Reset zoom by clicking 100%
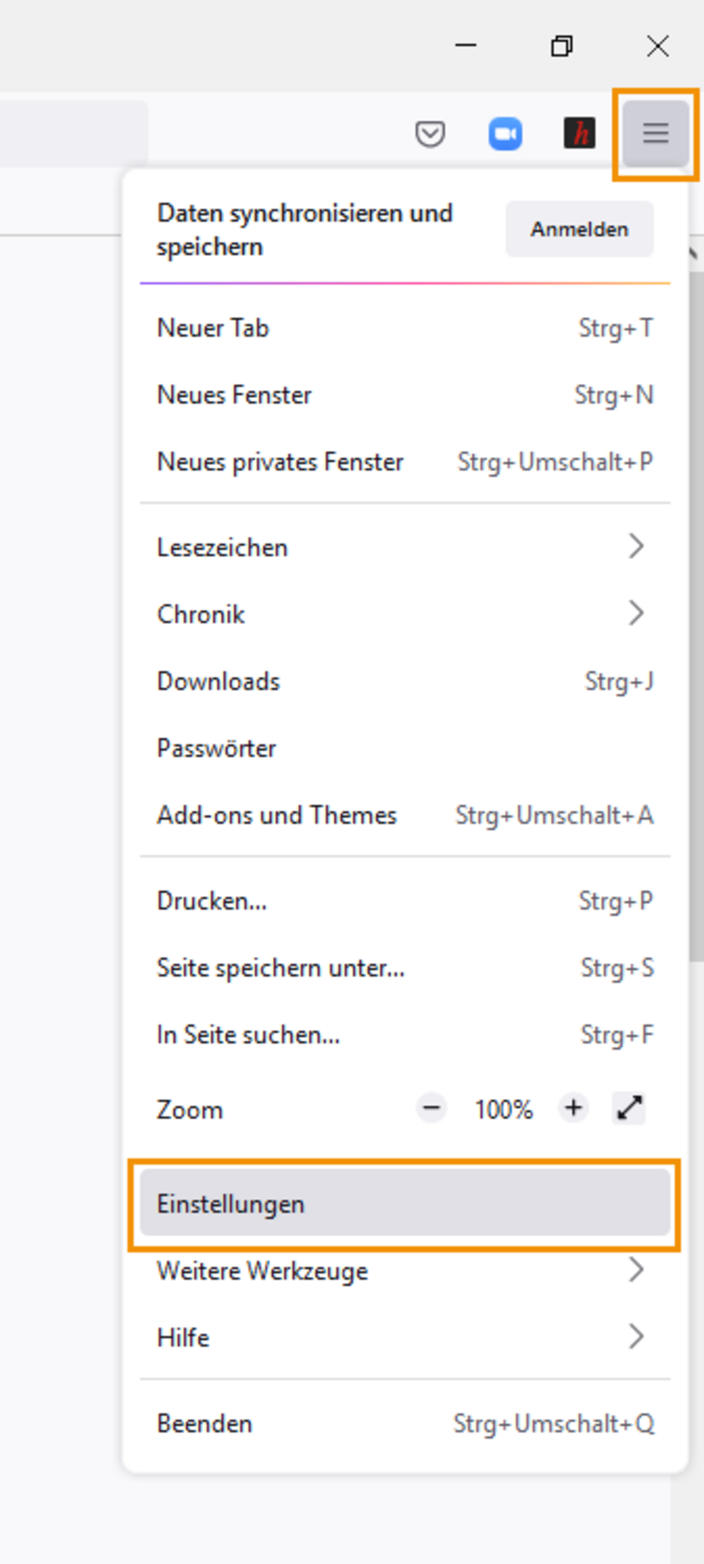 (503, 1109)
